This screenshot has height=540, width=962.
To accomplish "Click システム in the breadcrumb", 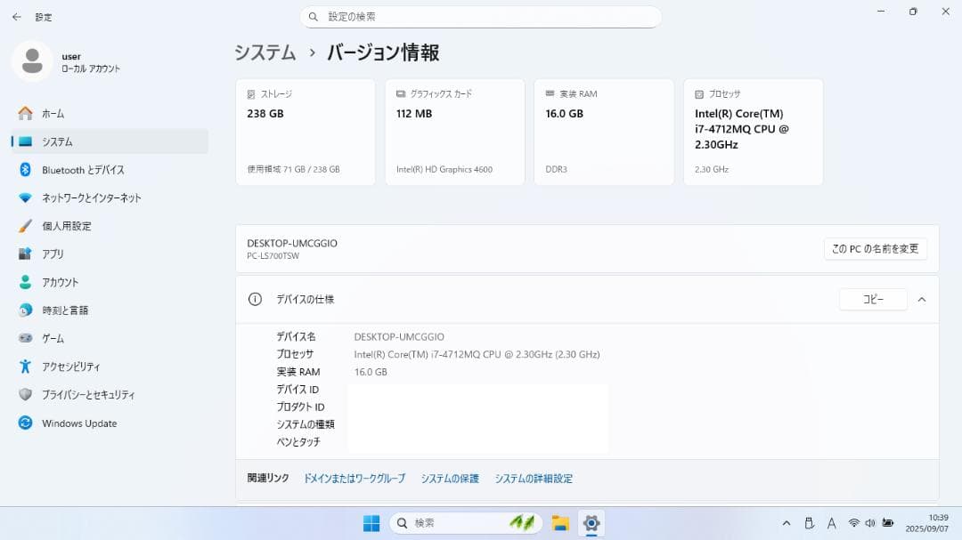I will pos(265,53).
